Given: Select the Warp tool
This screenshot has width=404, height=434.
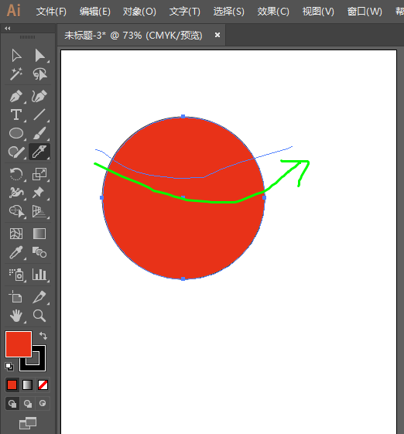Looking at the screenshot, I should coord(16,193).
